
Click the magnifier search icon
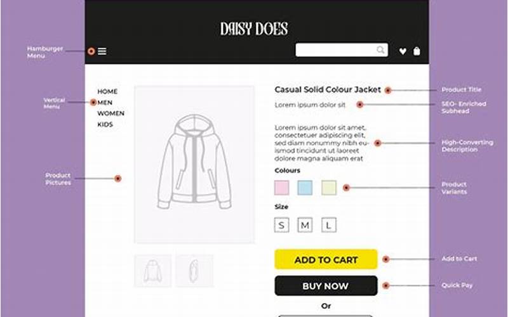click(380, 50)
